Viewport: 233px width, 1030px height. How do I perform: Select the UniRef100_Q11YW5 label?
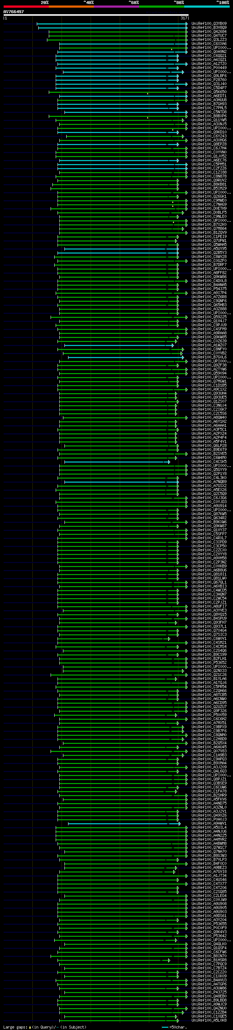pos(209,120)
